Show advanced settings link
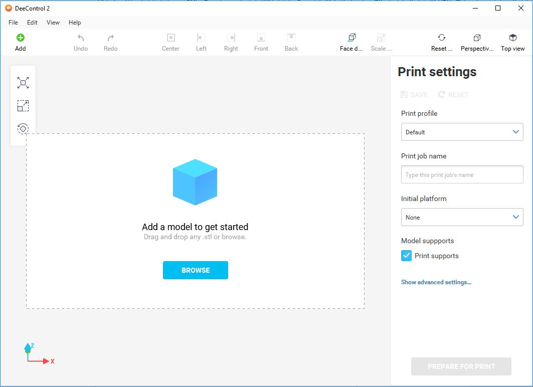 (x=436, y=282)
